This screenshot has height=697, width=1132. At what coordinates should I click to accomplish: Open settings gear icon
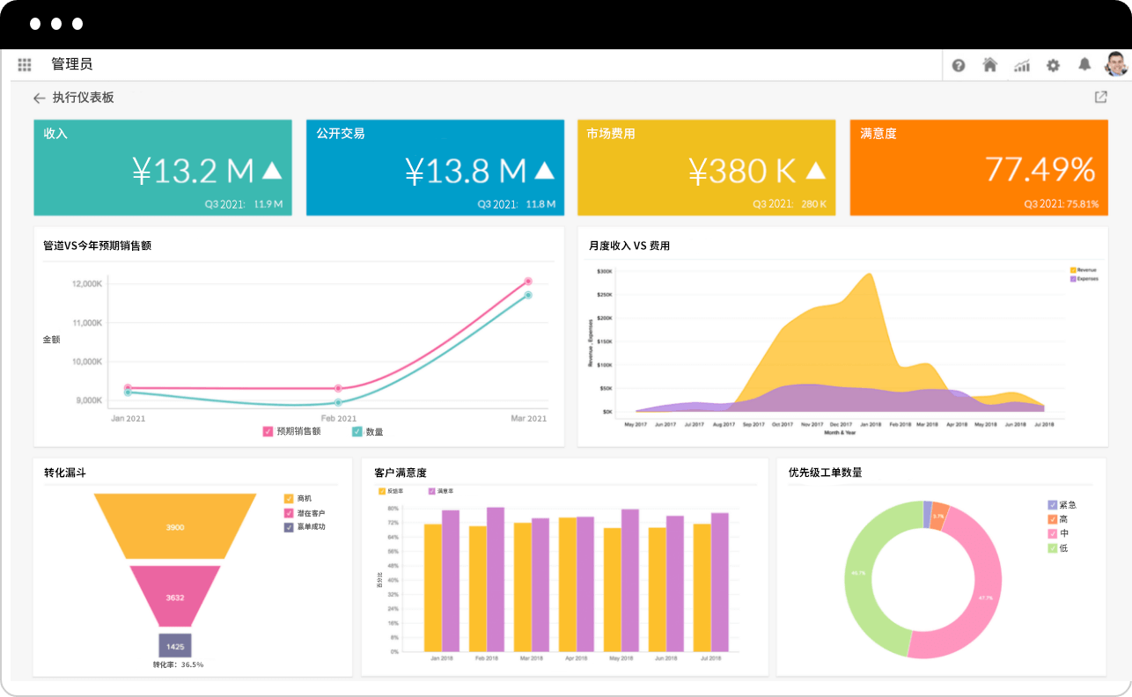1053,65
